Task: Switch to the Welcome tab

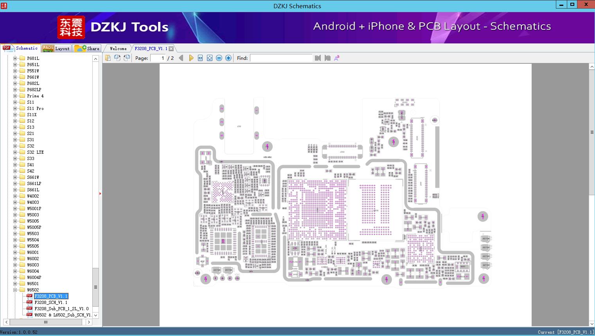Action: pyautogui.click(x=118, y=49)
